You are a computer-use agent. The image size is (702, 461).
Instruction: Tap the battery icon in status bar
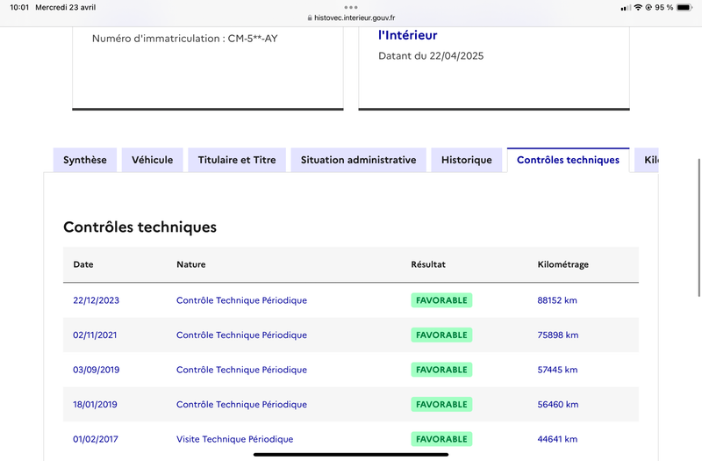click(x=684, y=7)
